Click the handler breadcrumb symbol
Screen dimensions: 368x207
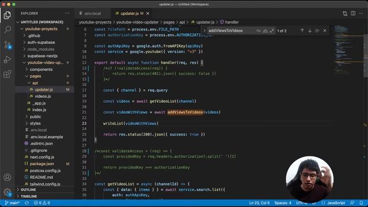point(229,22)
